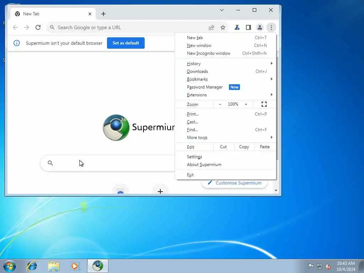Select New tab from the menu
The width and height of the screenshot is (364, 273).
(x=226, y=38)
